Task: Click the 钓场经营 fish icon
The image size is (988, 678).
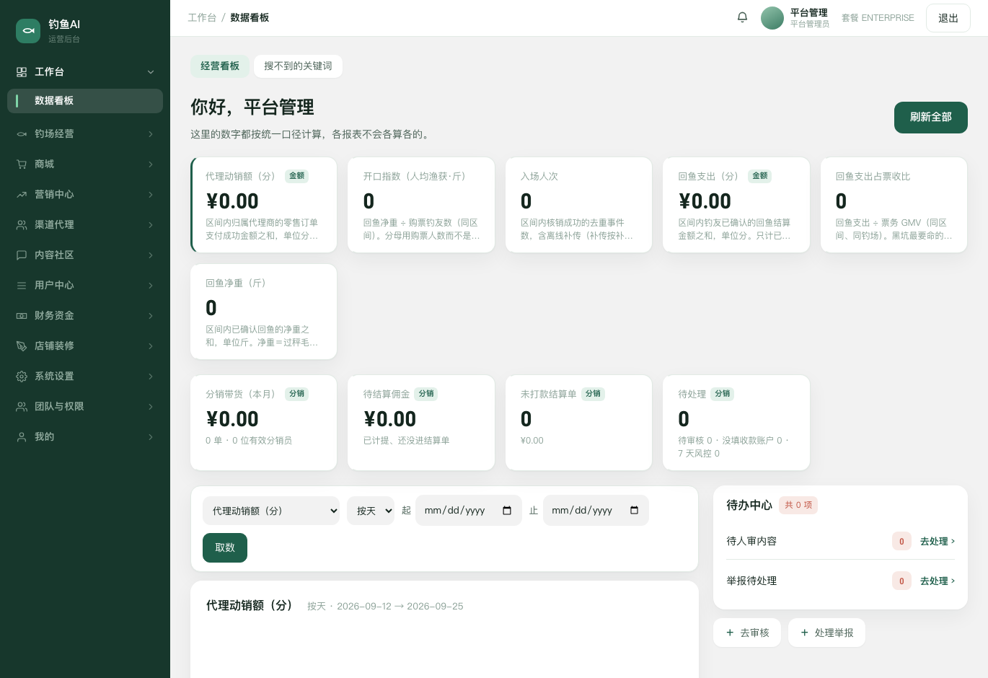Action: coord(22,134)
